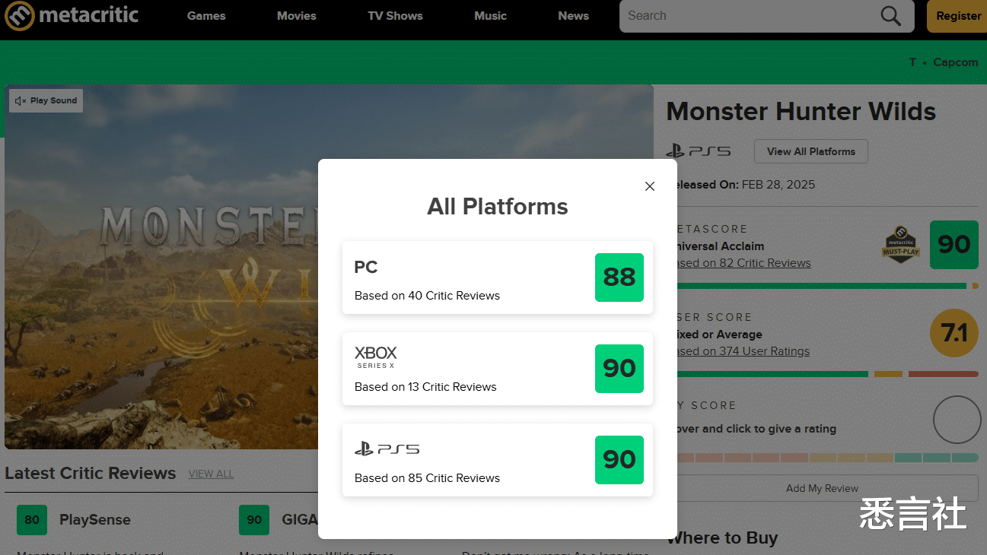Click the PS5 logo in the dialog
The image size is (987, 555).
(x=387, y=449)
